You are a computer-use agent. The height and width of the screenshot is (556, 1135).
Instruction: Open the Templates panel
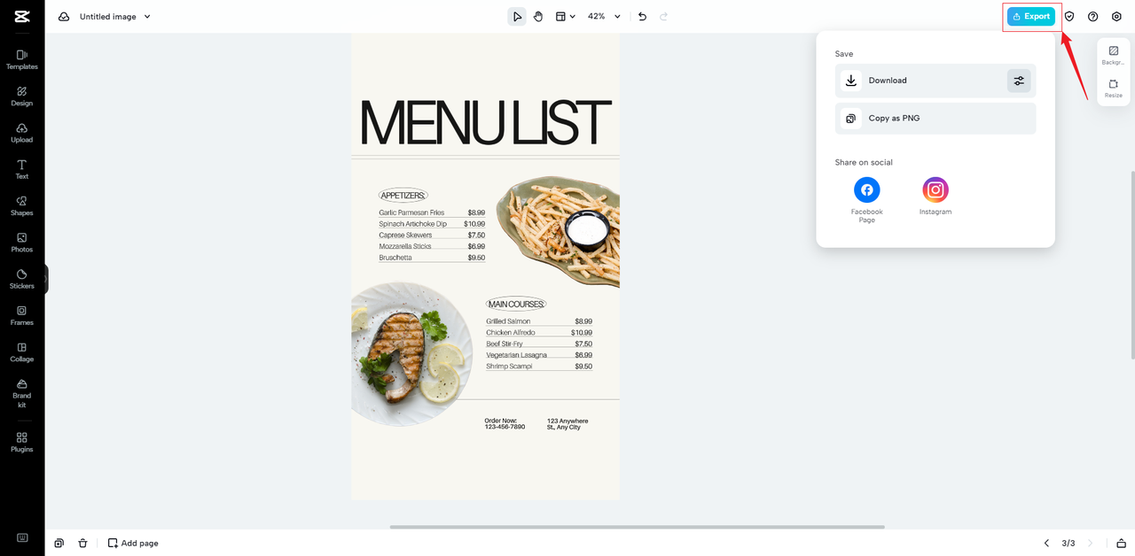(22, 59)
